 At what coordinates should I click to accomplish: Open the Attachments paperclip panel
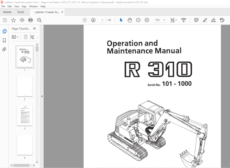[4, 49]
